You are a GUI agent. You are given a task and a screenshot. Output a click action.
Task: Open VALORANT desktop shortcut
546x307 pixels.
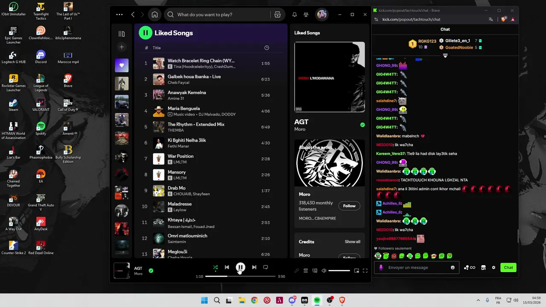click(41, 104)
